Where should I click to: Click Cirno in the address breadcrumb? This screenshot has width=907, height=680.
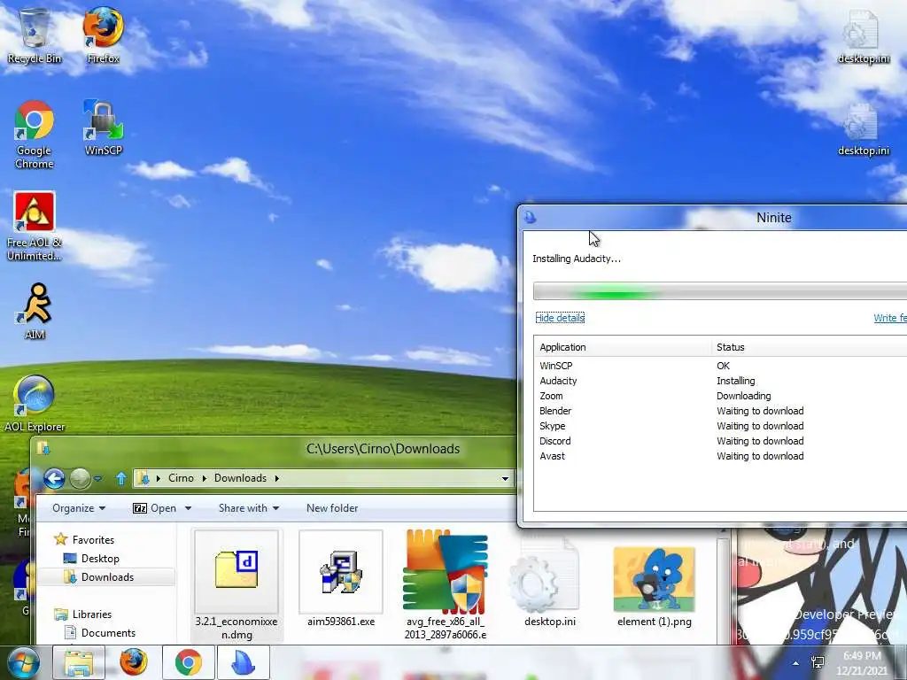(181, 478)
